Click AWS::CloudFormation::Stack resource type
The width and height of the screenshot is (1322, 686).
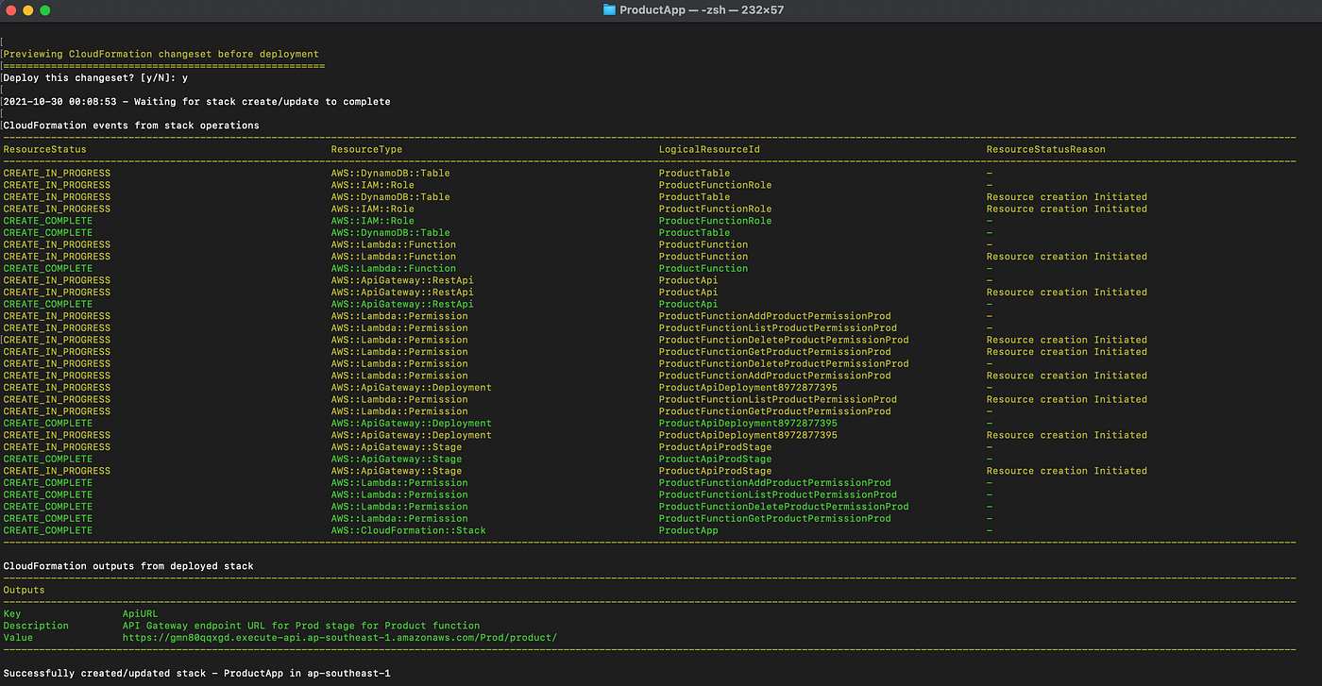tap(408, 530)
